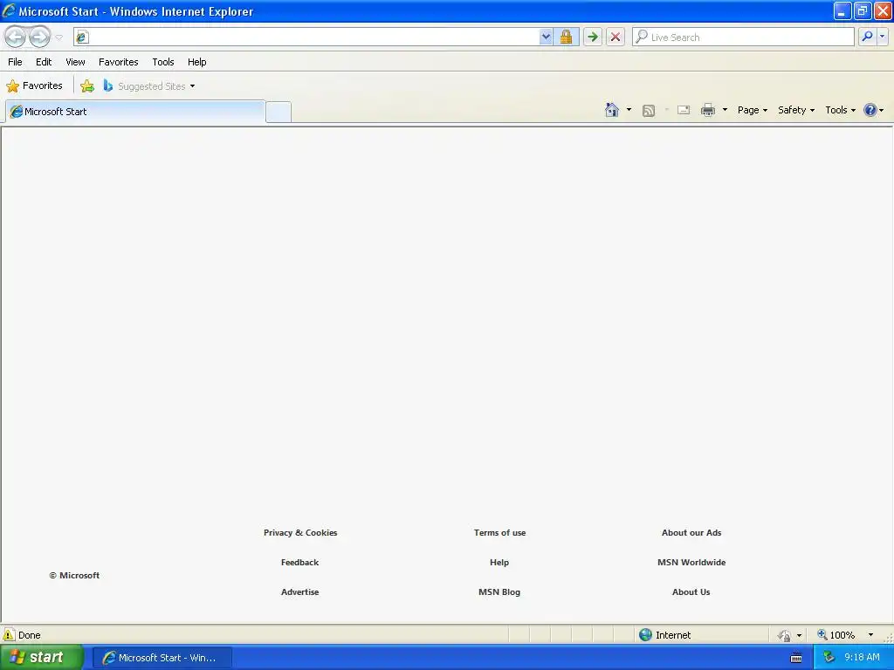
Task: Expand the Home button dropdown arrow
Action: click(x=629, y=110)
